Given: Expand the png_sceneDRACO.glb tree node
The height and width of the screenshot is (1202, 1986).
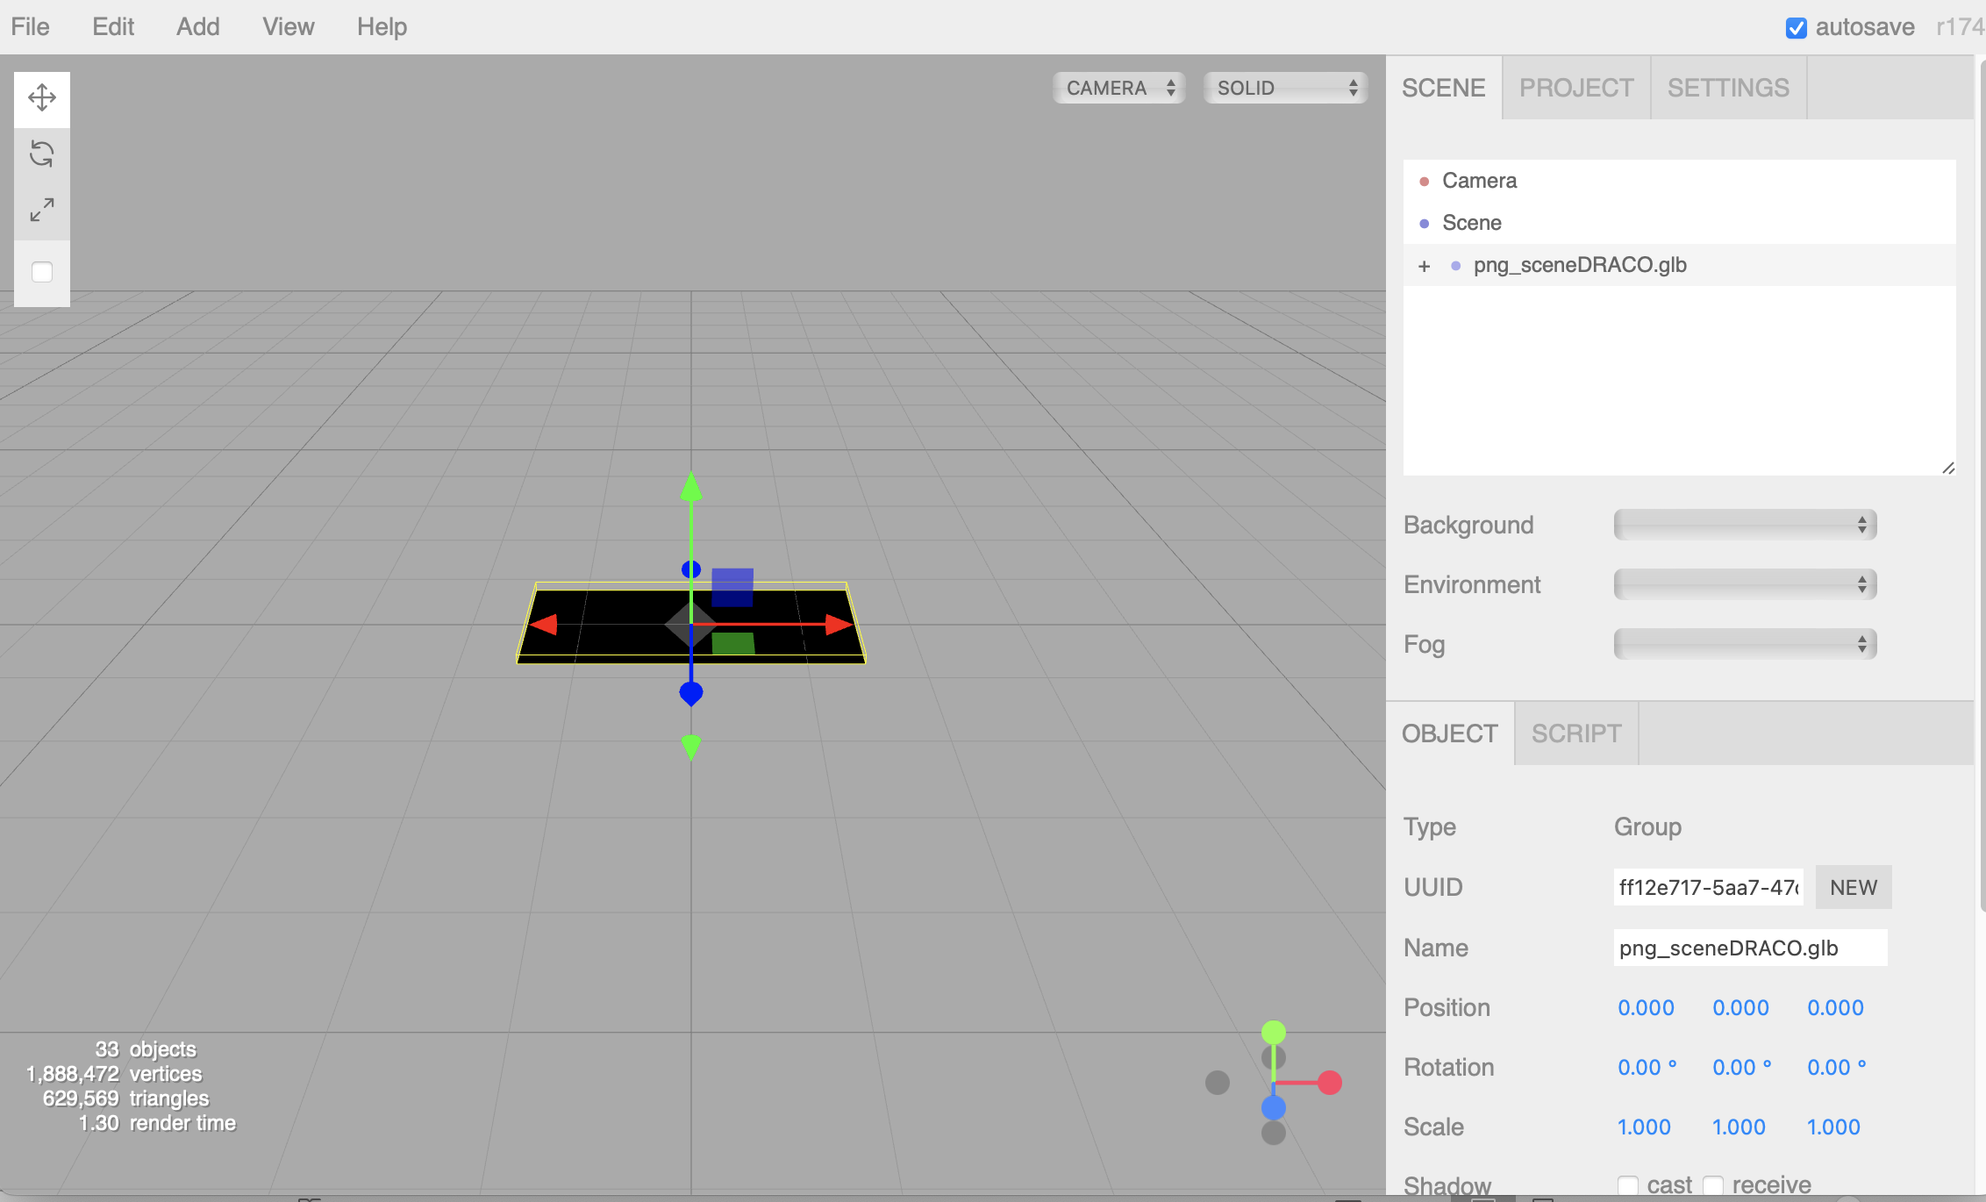Looking at the screenshot, I should [1425, 266].
